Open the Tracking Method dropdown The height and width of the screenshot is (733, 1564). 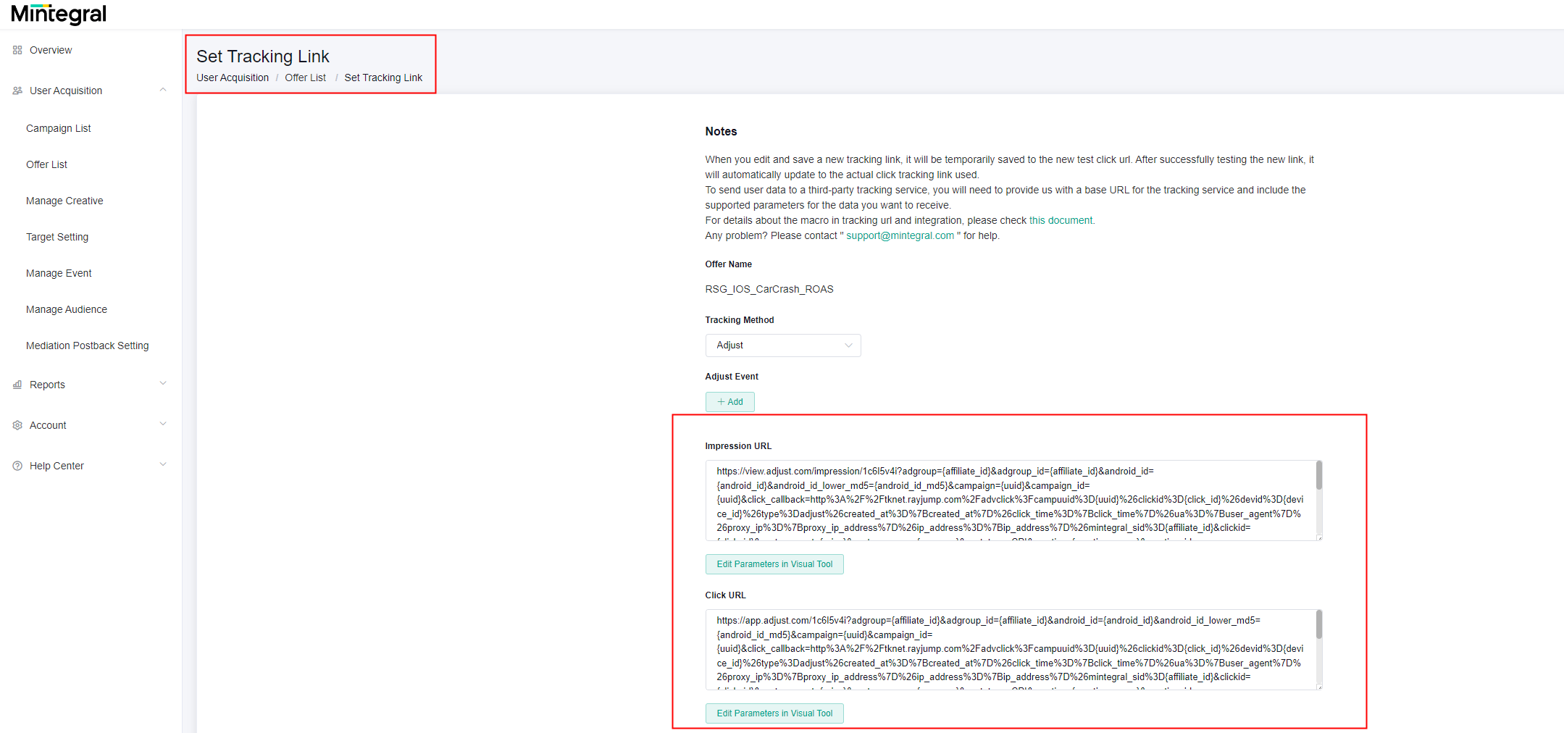point(782,345)
